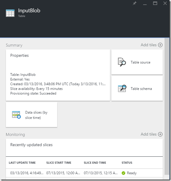The image size is (171, 181).
Task: Minimize the InputBlob blade
Action: [x=145, y=4]
